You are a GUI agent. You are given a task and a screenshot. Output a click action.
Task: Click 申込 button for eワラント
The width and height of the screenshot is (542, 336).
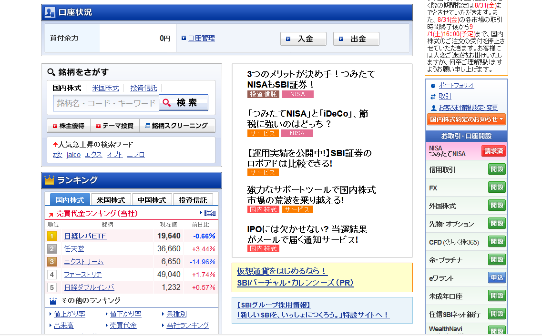(497, 278)
